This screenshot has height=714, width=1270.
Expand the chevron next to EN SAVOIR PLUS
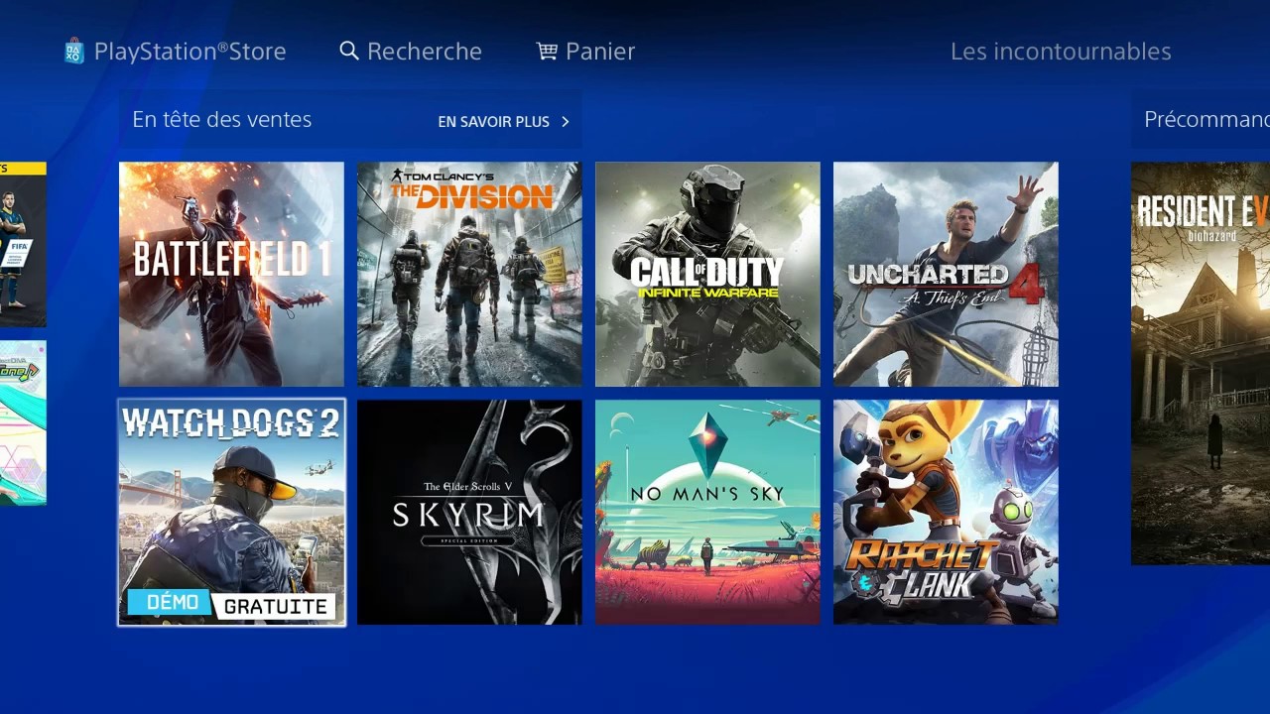[566, 122]
